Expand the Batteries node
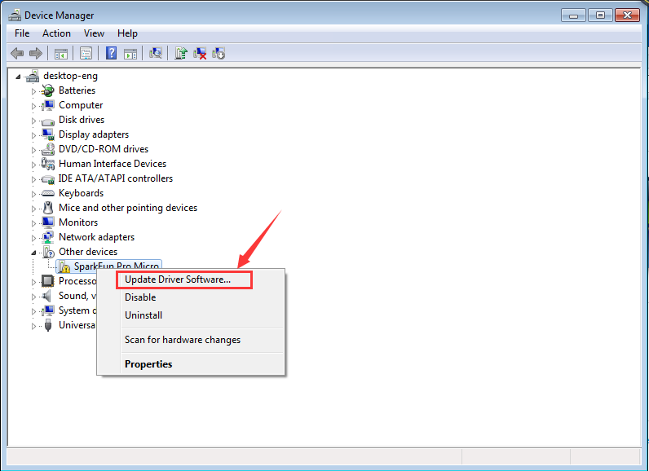The width and height of the screenshot is (649, 471). click(x=33, y=91)
